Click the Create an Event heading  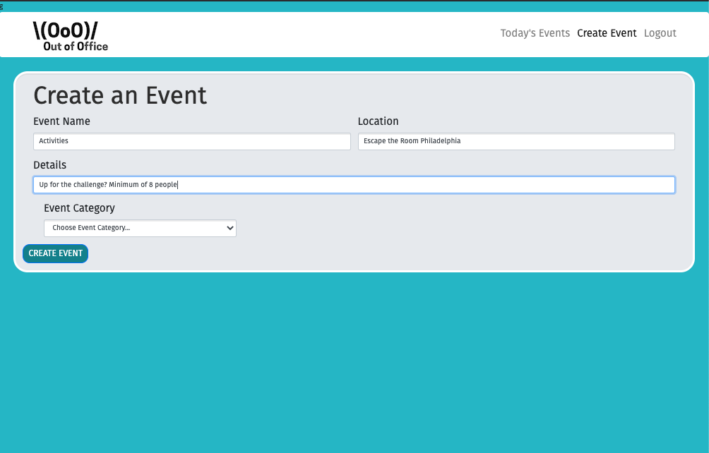coord(120,95)
